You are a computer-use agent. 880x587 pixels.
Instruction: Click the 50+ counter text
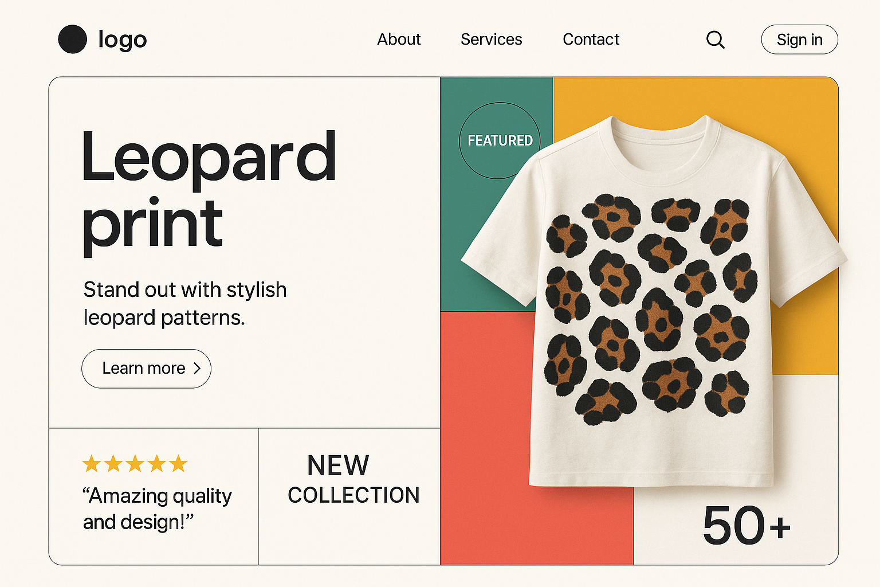(x=746, y=526)
